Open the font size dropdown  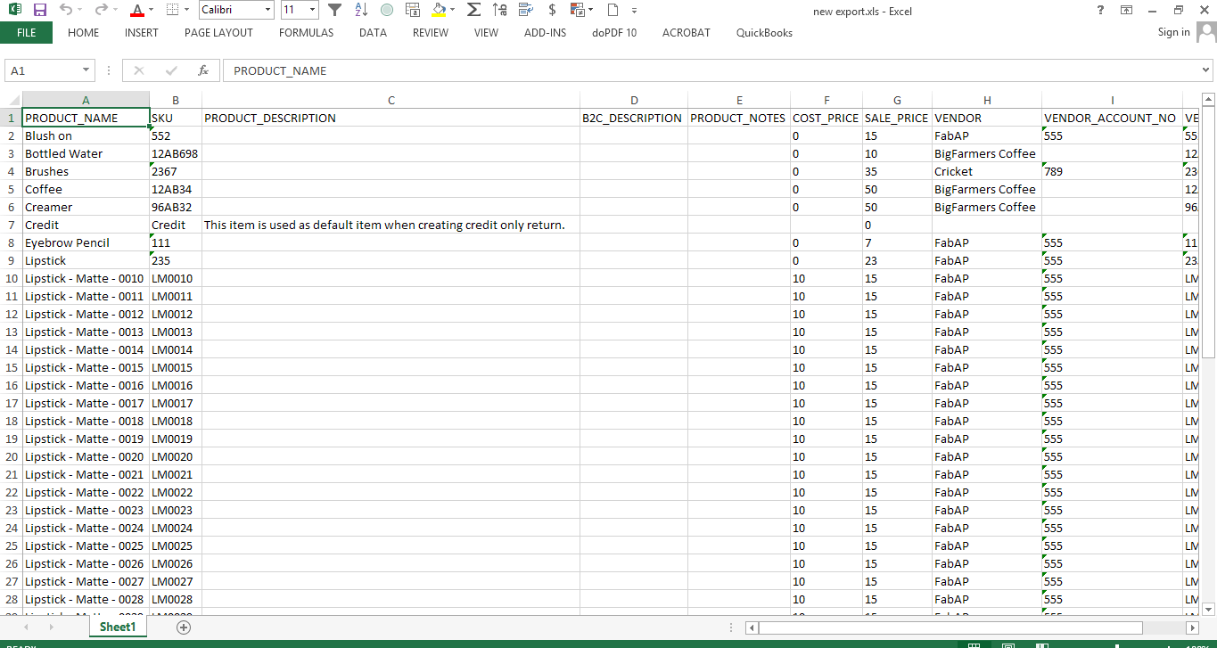tap(312, 11)
